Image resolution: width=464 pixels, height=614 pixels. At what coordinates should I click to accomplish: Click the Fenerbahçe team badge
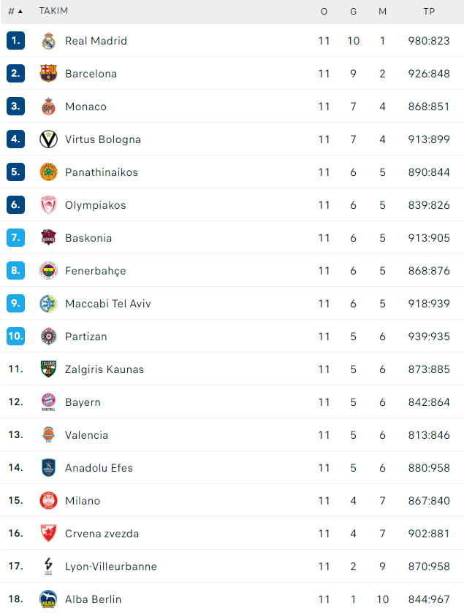[x=48, y=271]
